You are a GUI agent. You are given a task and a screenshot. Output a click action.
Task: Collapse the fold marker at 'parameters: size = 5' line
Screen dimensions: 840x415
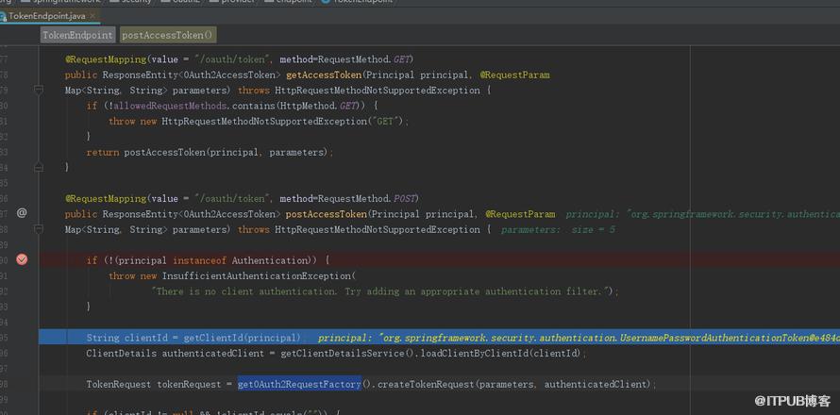pos(39,229)
